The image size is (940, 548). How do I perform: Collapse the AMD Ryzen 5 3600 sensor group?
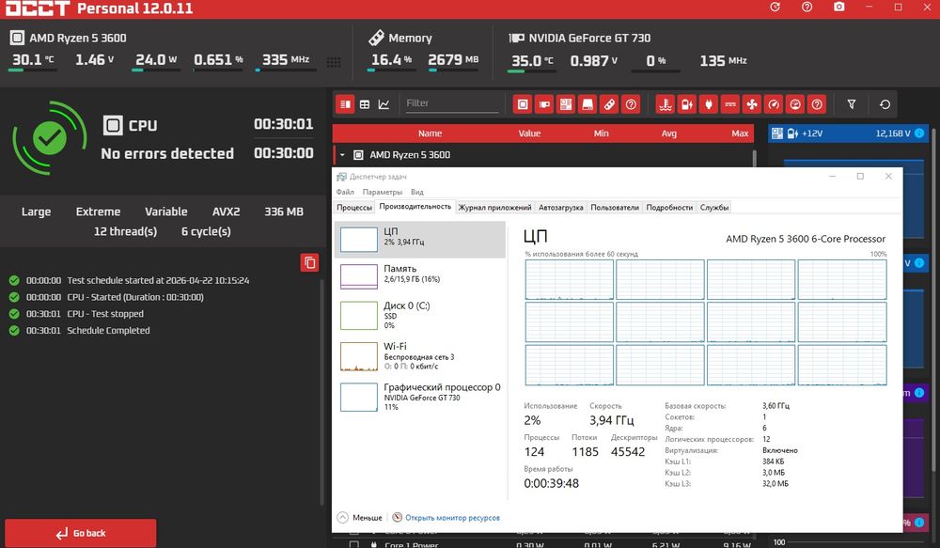tap(342, 155)
